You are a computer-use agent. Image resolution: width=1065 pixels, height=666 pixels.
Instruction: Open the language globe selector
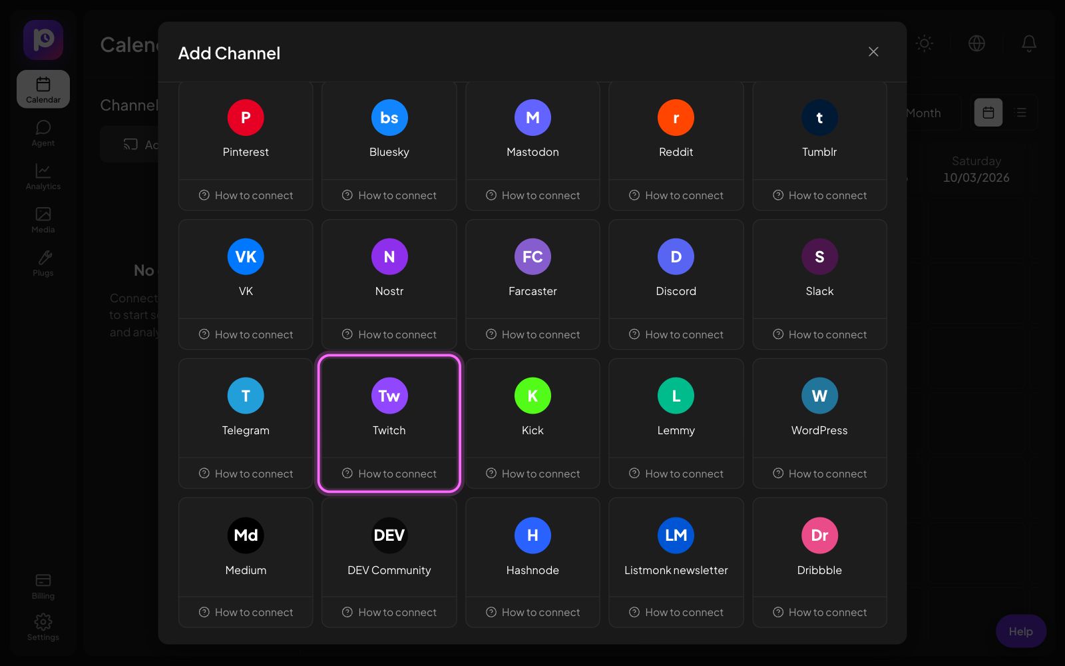click(976, 43)
